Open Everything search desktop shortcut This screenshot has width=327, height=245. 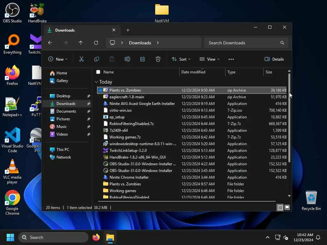click(x=12, y=44)
